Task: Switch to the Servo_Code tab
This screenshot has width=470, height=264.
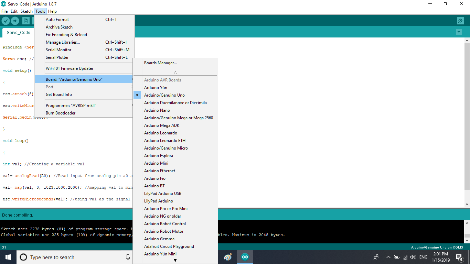Action: point(19,33)
